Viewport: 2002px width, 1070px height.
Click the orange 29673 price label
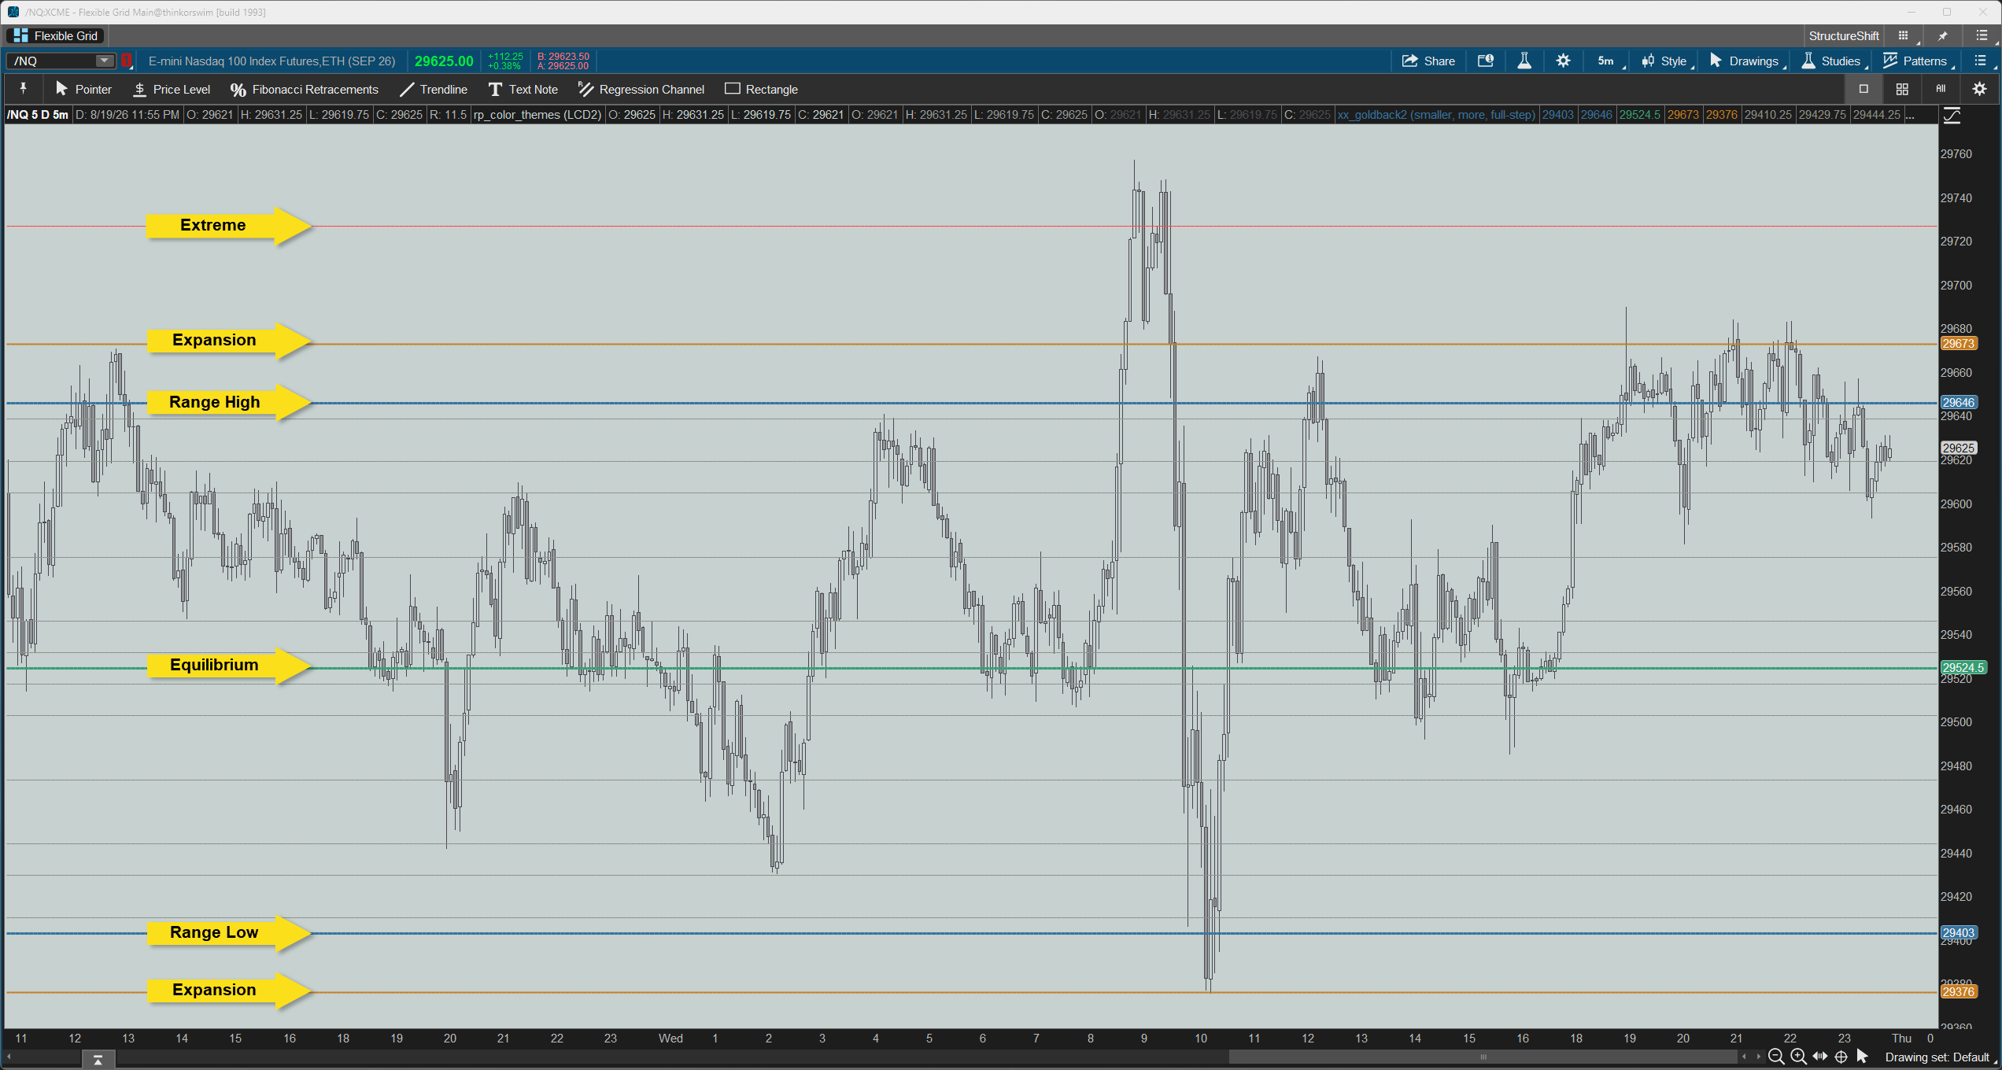tap(1958, 344)
